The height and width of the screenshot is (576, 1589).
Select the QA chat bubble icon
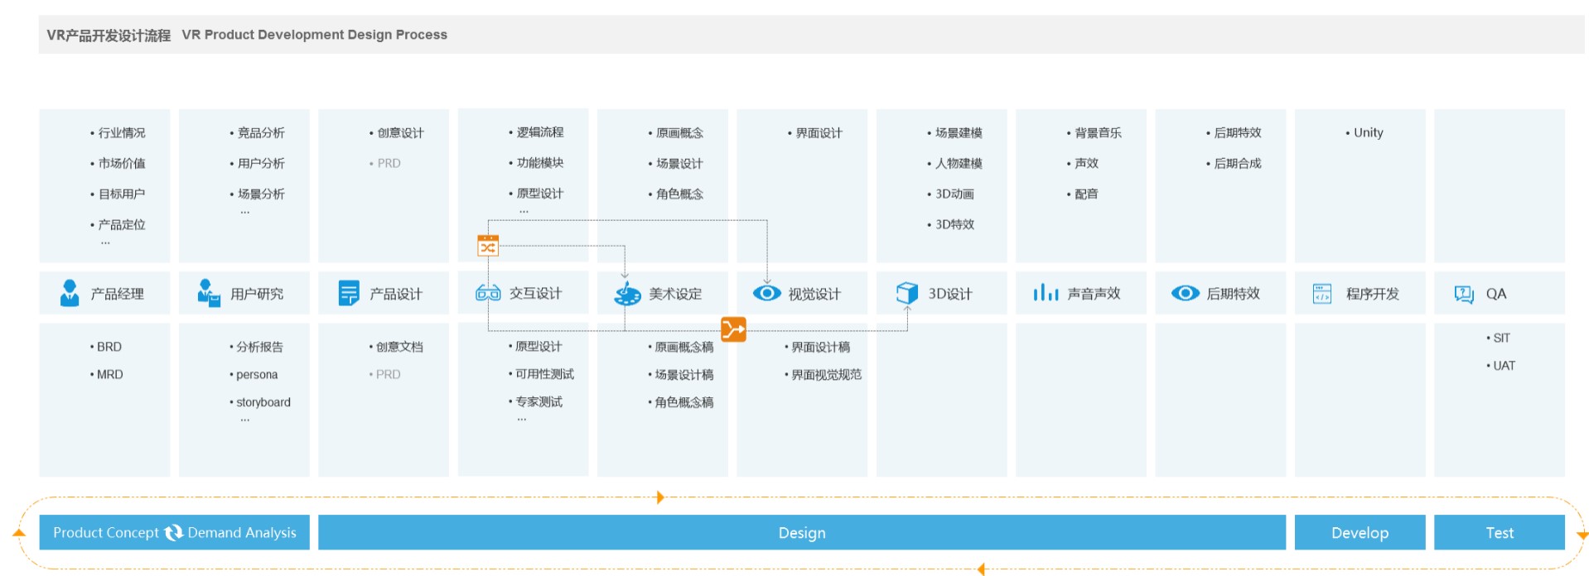(1464, 294)
